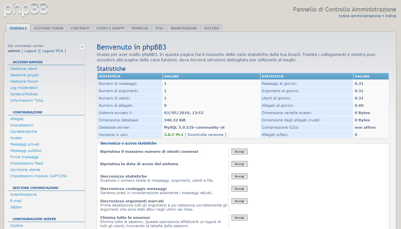Click Avvia for Ripristina massimo utenti connessi
This screenshot has width=401, height=229.
coord(239,152)
